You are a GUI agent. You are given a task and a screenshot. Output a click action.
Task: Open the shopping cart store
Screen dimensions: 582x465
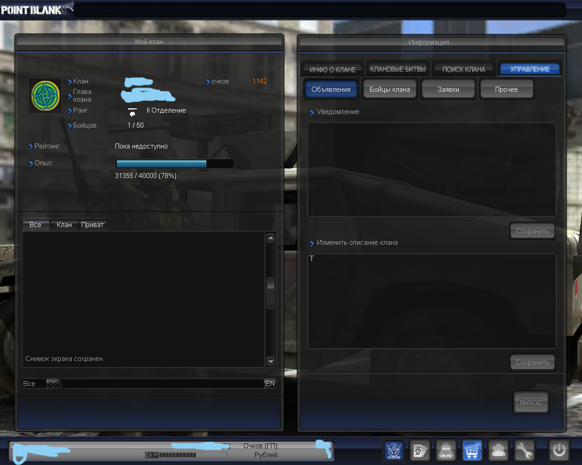472,450
